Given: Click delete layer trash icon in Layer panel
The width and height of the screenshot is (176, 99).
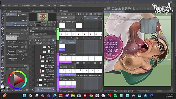Looking at the screenshot, I should pos(55,43).
